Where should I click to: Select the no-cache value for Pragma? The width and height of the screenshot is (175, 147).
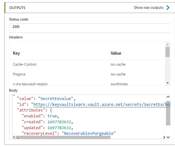[118, 74]
